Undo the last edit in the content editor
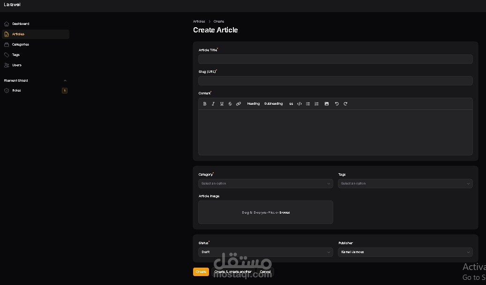This screenshot has width=486, height=285. [336, 104]
